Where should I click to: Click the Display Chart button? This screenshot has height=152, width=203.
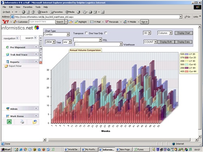(184, 33)
